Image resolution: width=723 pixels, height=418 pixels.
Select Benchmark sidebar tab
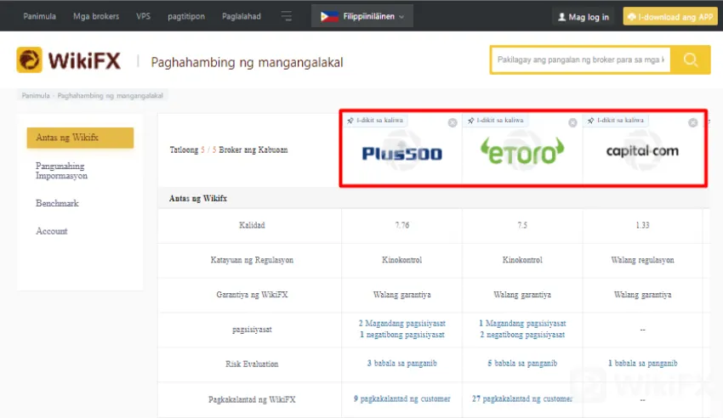click(x=57, y=203)
